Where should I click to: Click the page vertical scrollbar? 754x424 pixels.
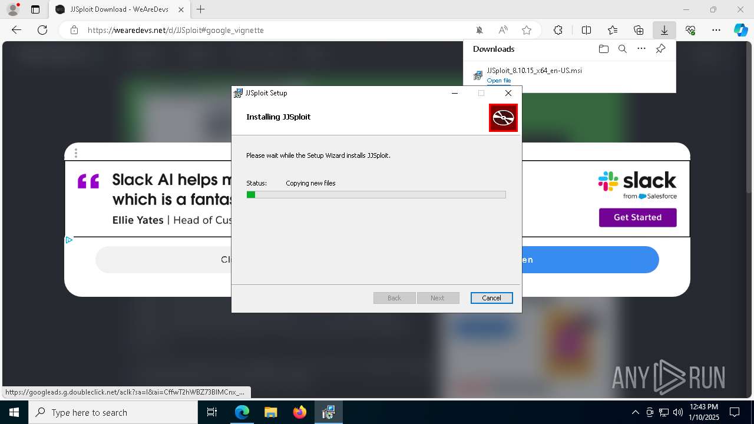click(749, 118)
